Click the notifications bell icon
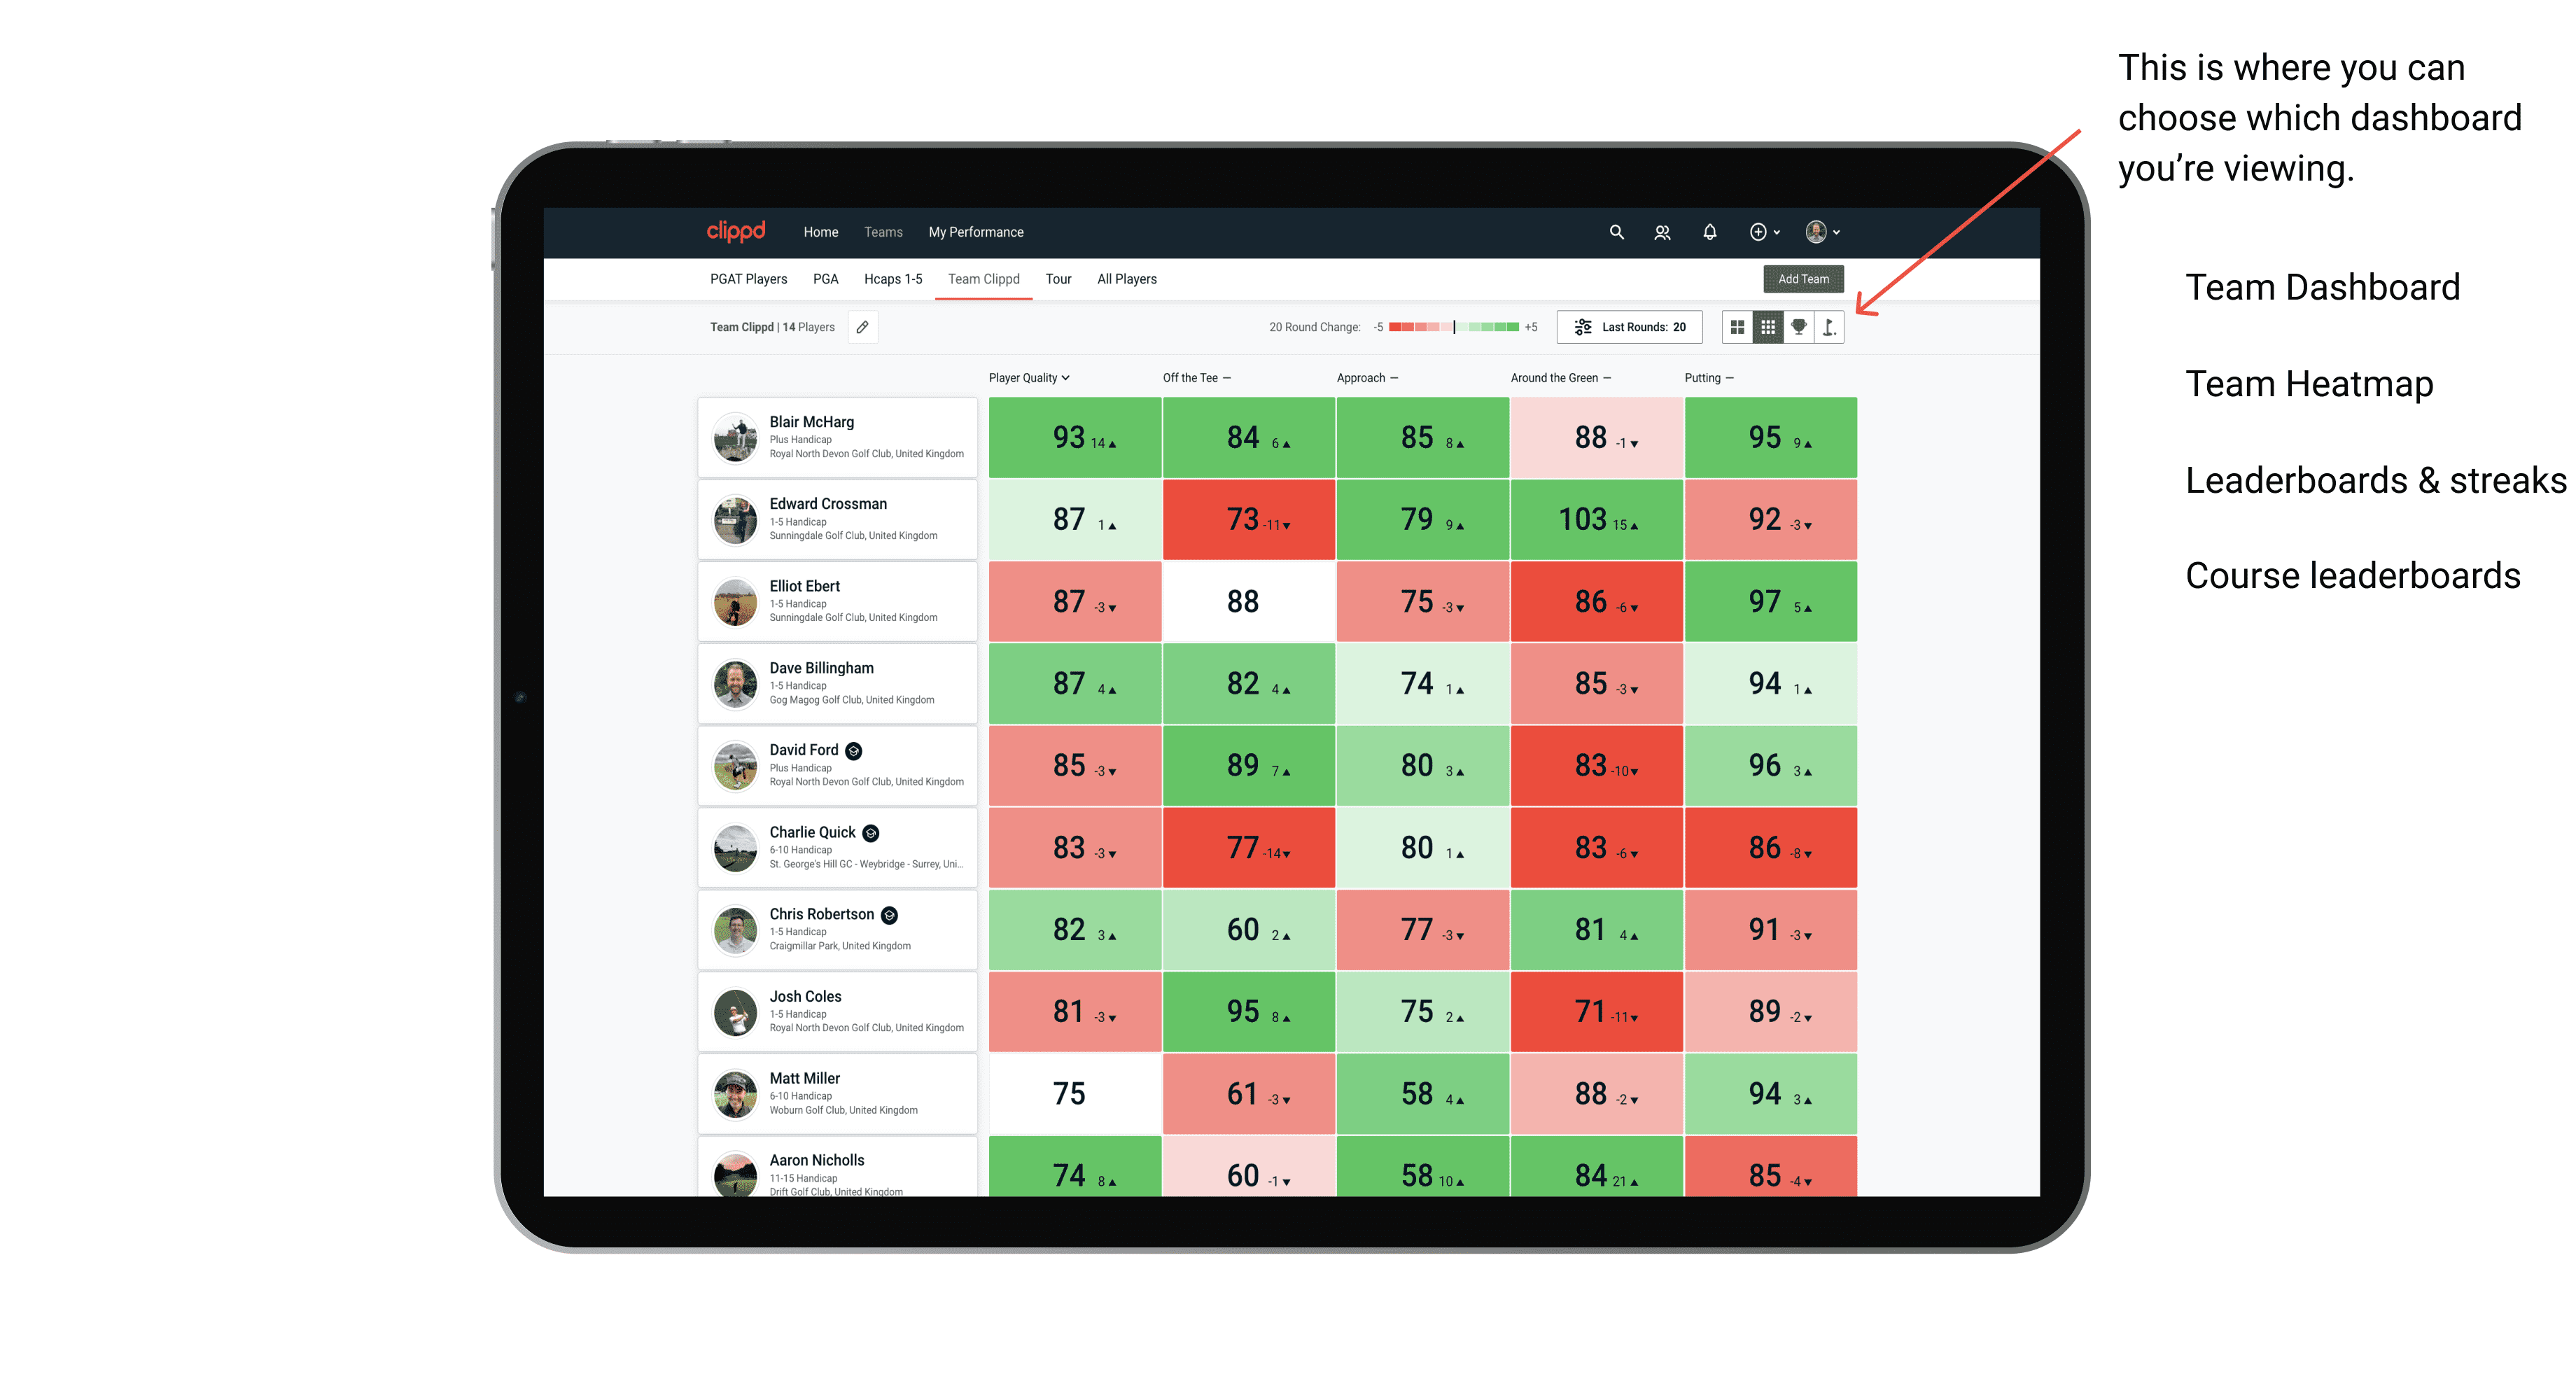The image size is (2576, 1386). point(1709,232)
